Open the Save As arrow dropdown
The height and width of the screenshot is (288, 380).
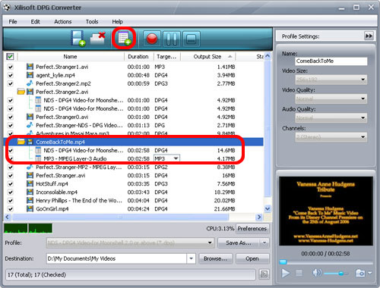264,243
